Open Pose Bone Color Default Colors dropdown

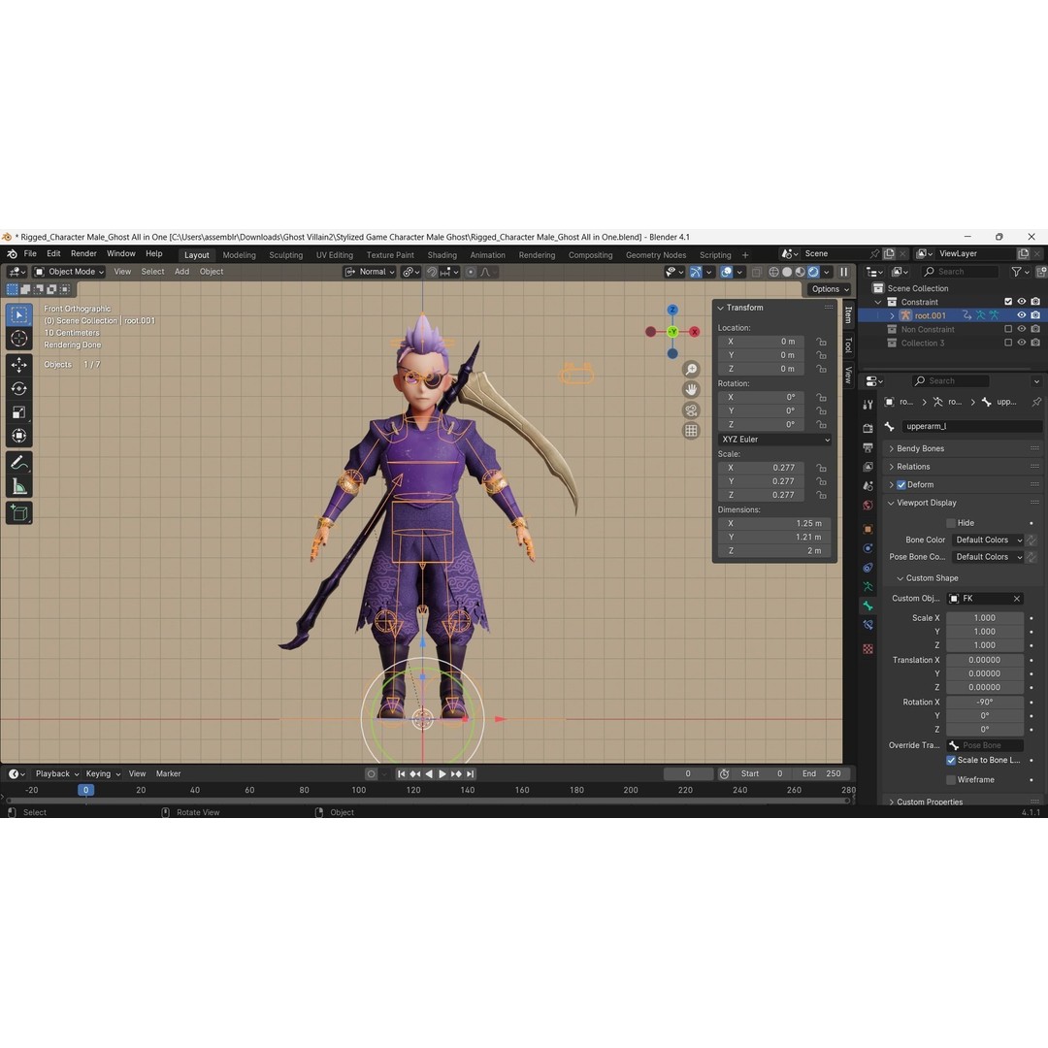(x=988, y=557)
